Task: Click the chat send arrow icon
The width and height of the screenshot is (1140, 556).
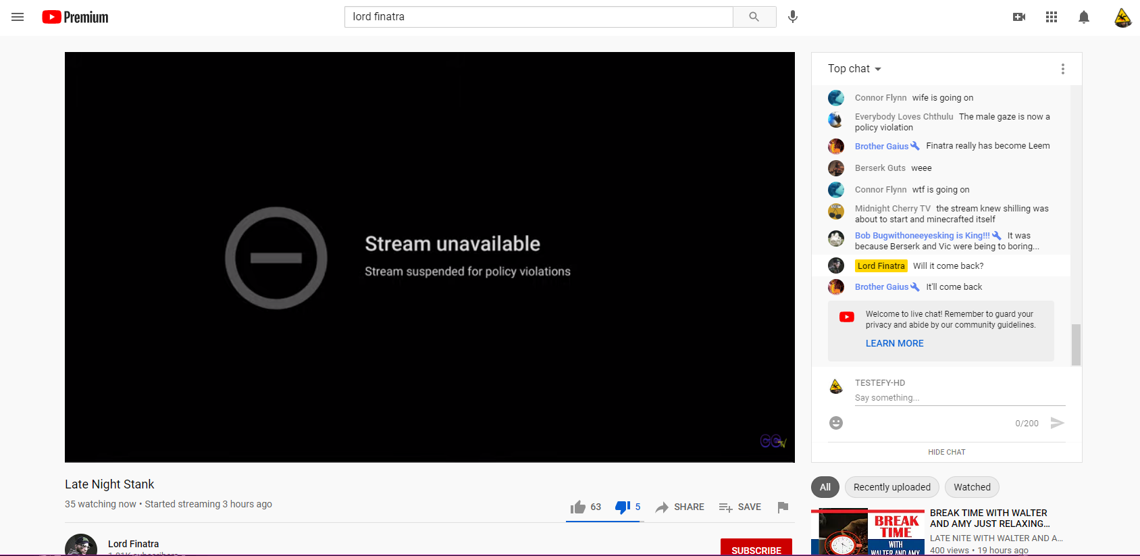Action: 1058,423
